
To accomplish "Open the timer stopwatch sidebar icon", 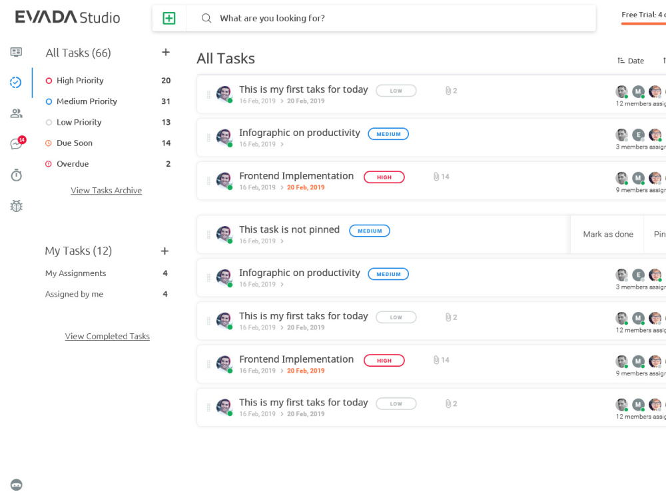I will point(16,175).
